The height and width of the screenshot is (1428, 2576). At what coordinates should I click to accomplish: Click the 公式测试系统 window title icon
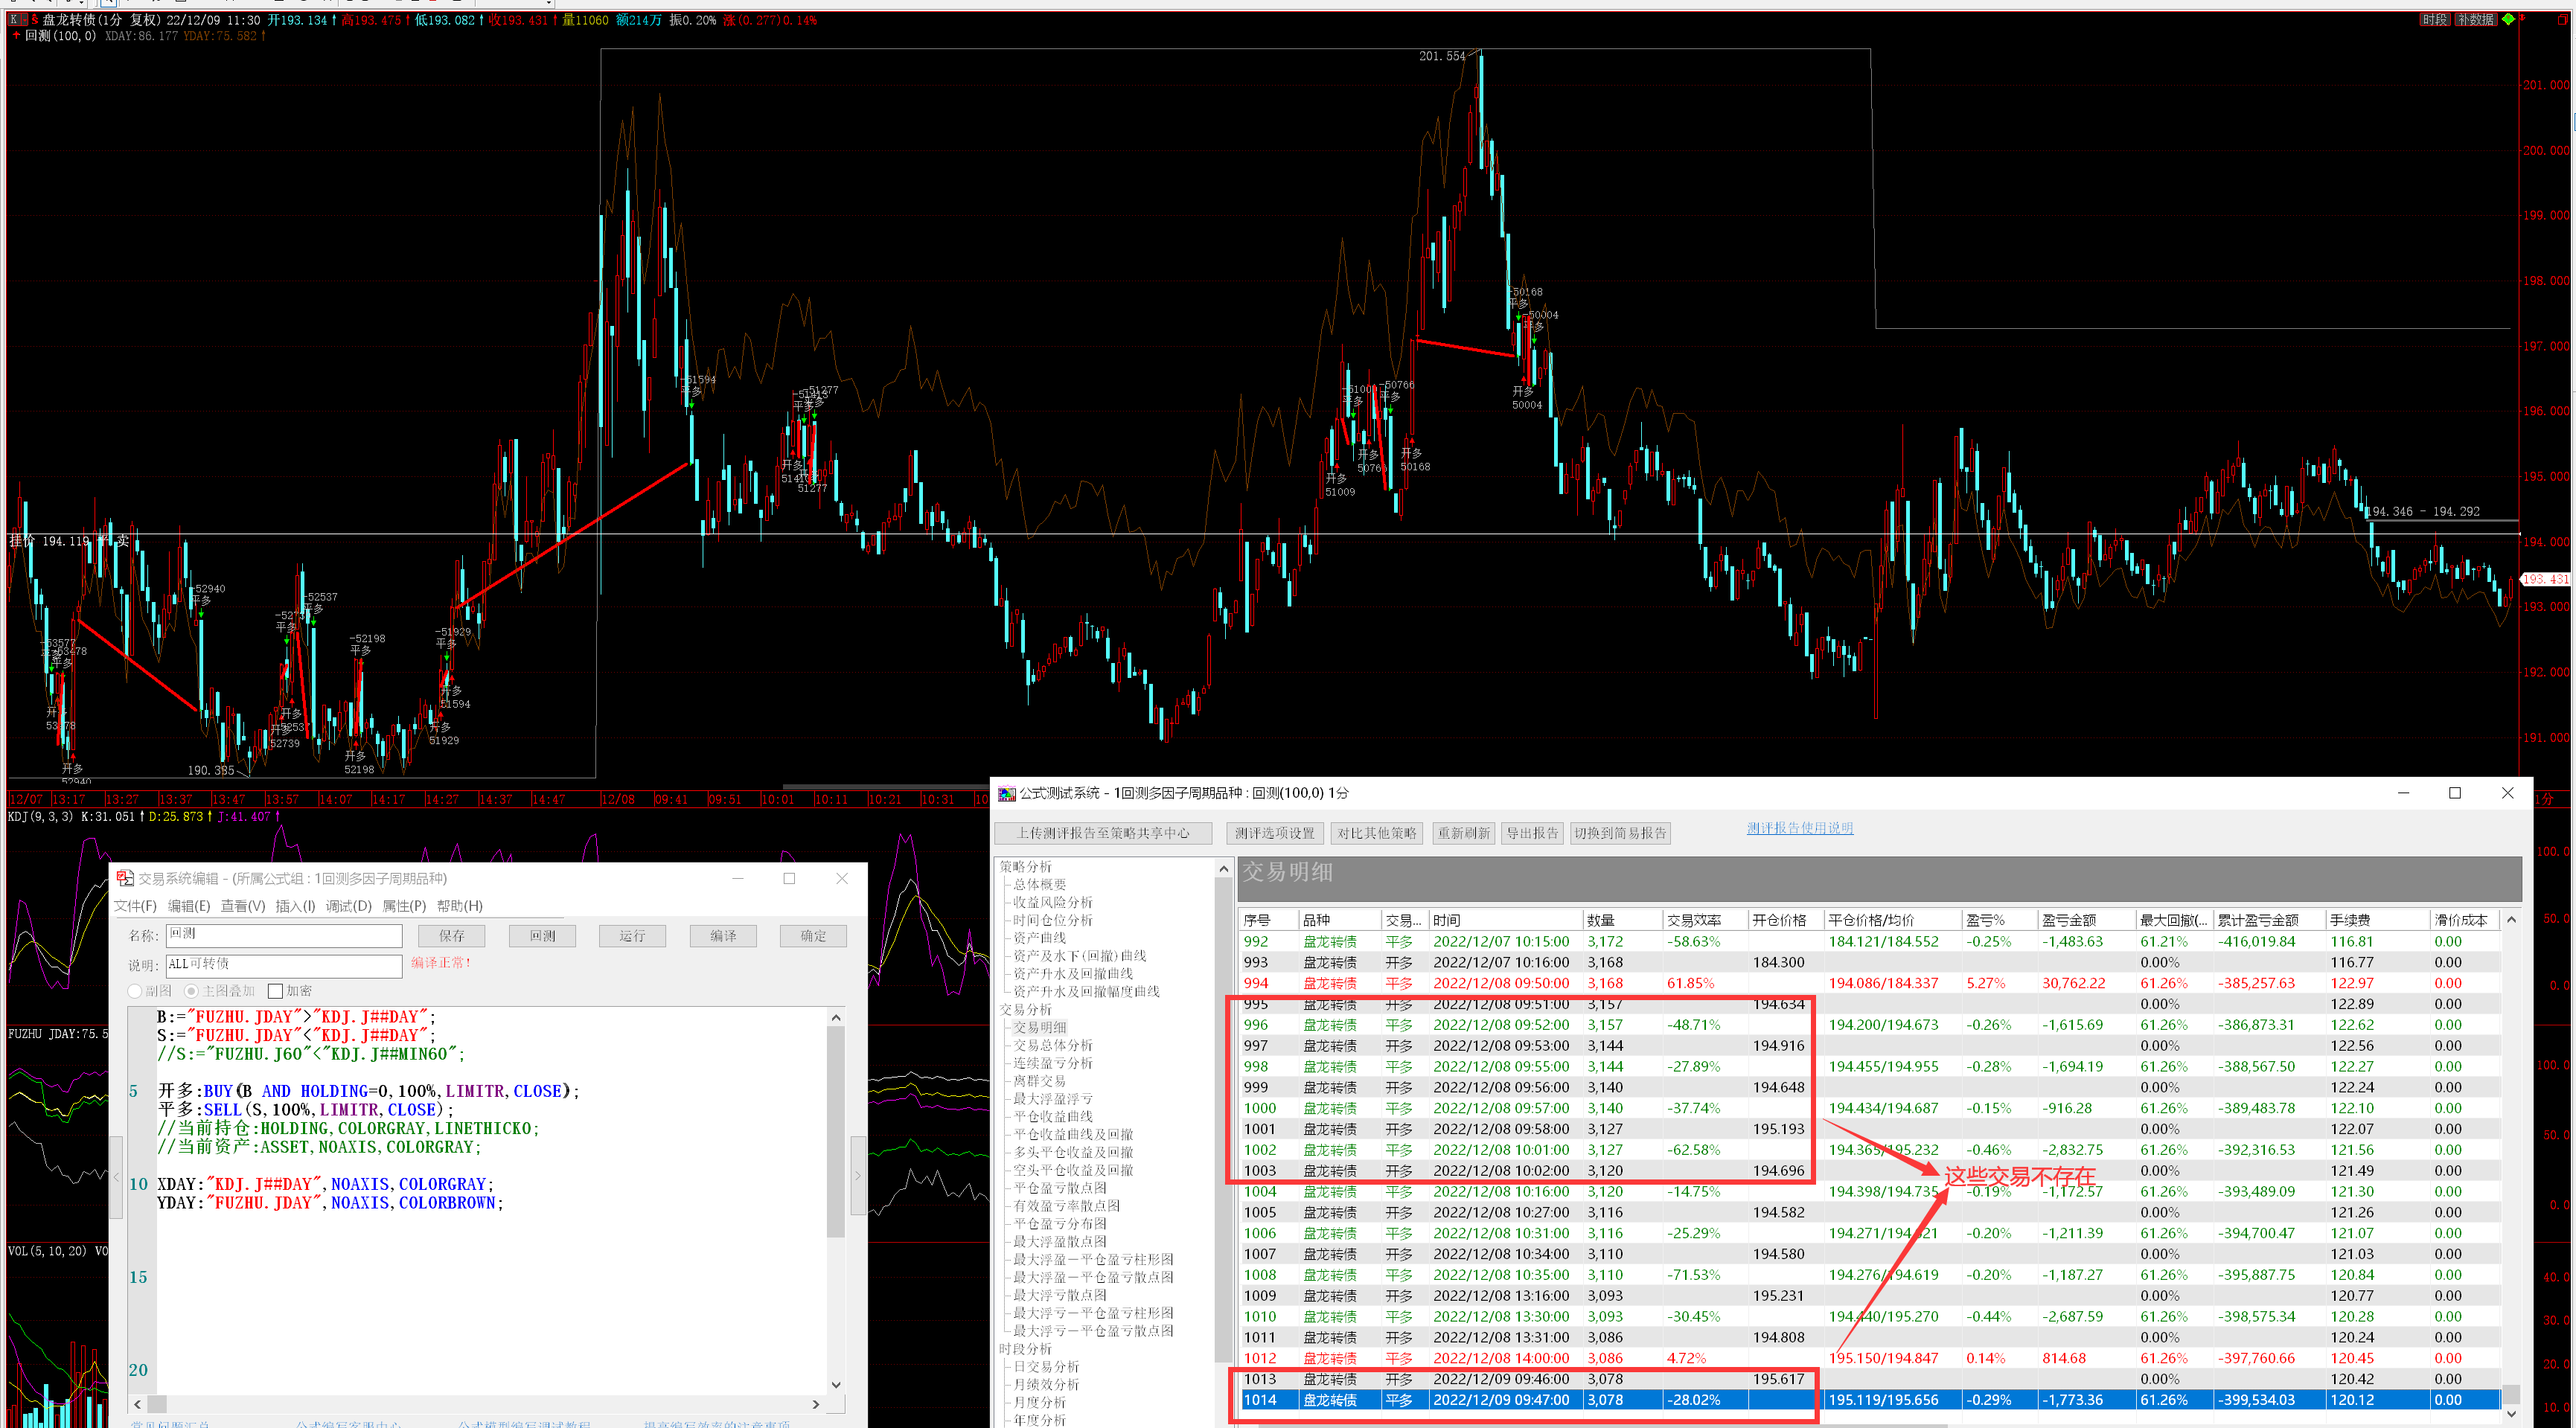click(1007, 793)
